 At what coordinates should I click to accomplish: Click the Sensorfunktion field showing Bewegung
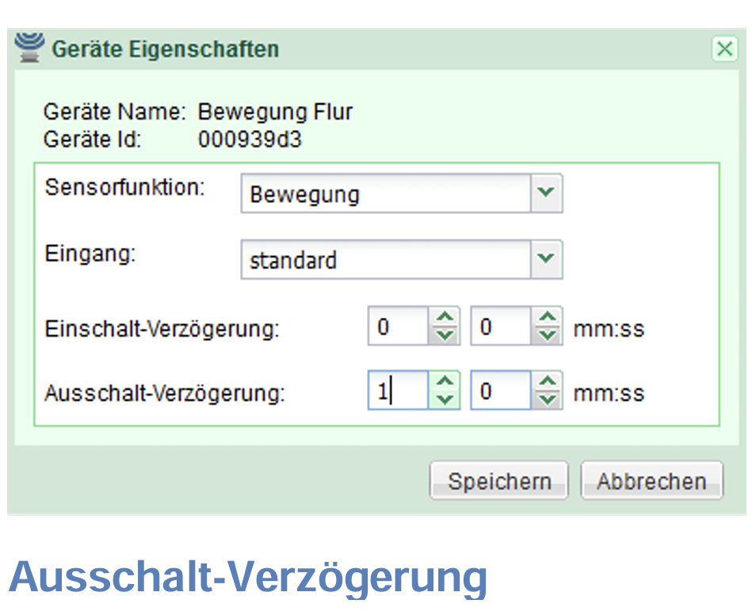tap(385, 194)
